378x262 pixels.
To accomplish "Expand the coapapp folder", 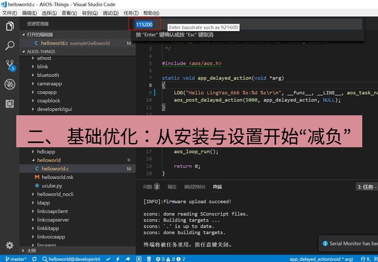I will (x=33, y=92).
